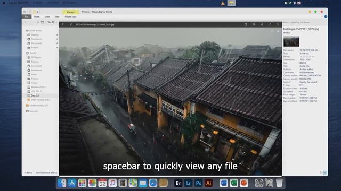Launch the Music app from the dock
The image size is (341, 191).
pyautogui.click(x=112, y=183)
